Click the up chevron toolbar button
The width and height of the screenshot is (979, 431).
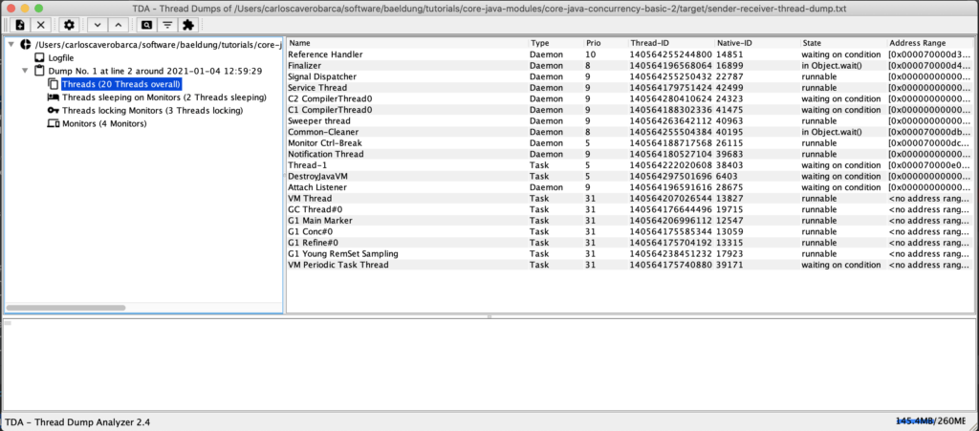tap(117, 25)
